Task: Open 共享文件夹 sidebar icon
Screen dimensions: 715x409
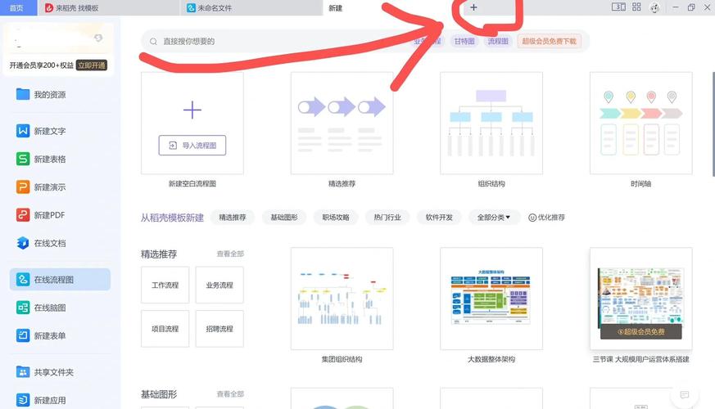Action: [x=23, y=372]
